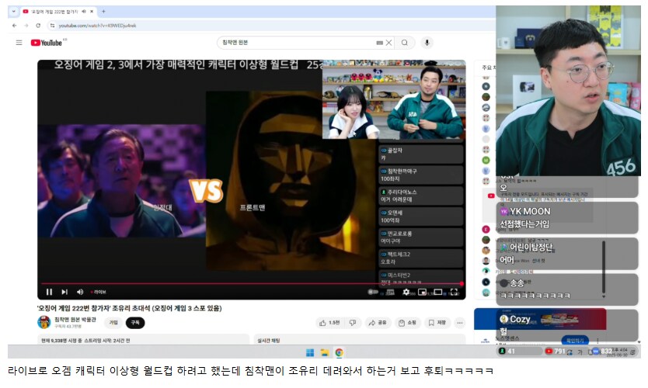Click 추리다이노스 chat entry in video
648x388 pixels.
pos(420,196)
